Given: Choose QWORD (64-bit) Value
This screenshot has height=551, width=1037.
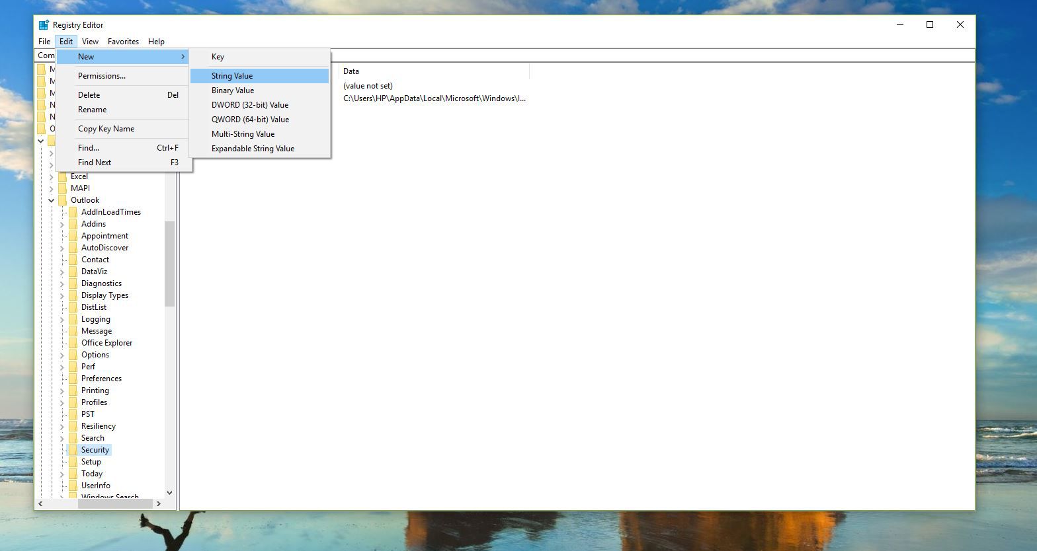Looking at the screenshot, I should 259,120.
